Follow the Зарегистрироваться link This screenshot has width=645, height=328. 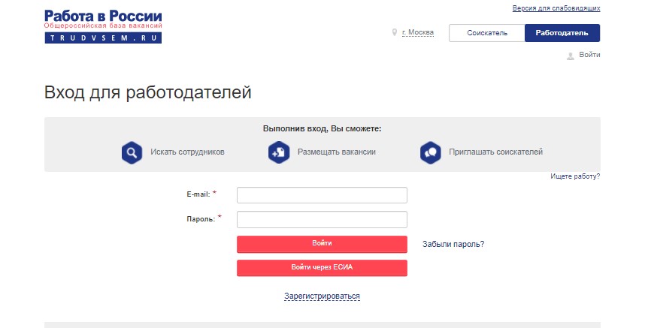coord(322,296)
